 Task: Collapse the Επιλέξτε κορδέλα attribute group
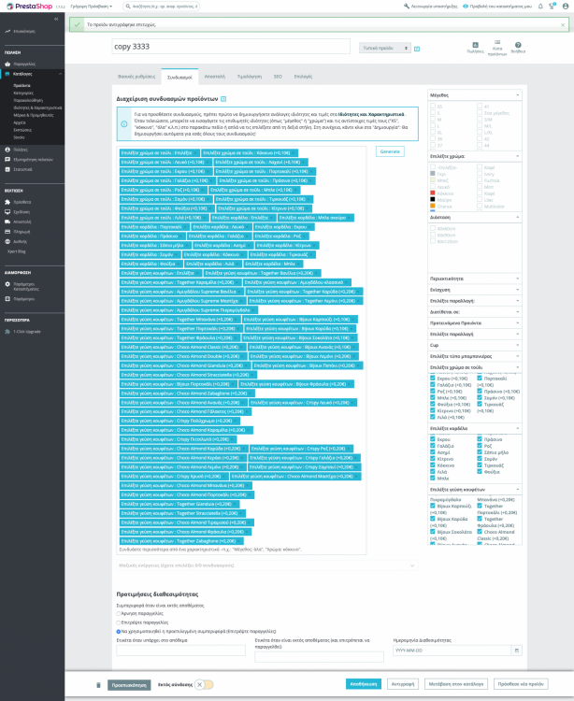[x=475, y=428]
